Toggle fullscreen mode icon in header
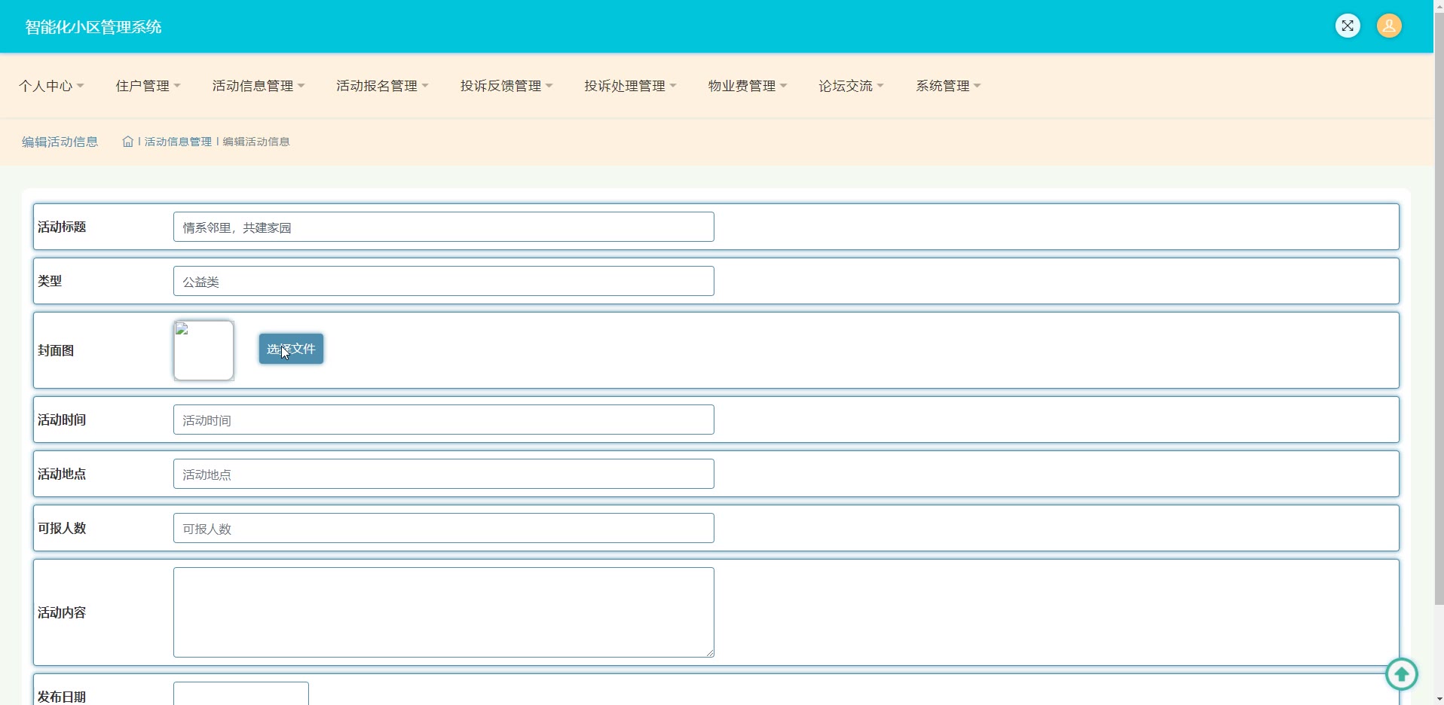The width and height of the screenshot is (1444, 705). click(1348, 26)
